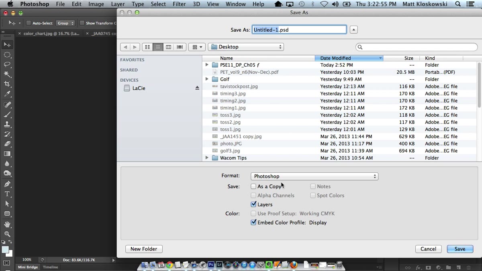Screen dimensions: 482x271
Task: Go back in Save dialog navigation
Action: tap(125, 47)
